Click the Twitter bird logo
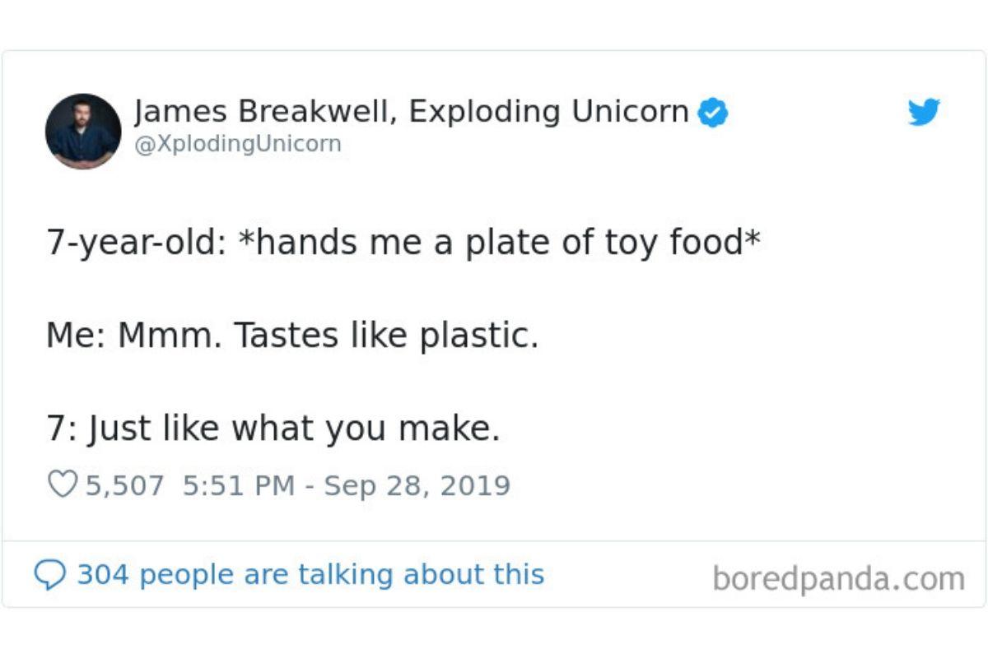Viewport: 988px width, 658px height. click(924, 112)
